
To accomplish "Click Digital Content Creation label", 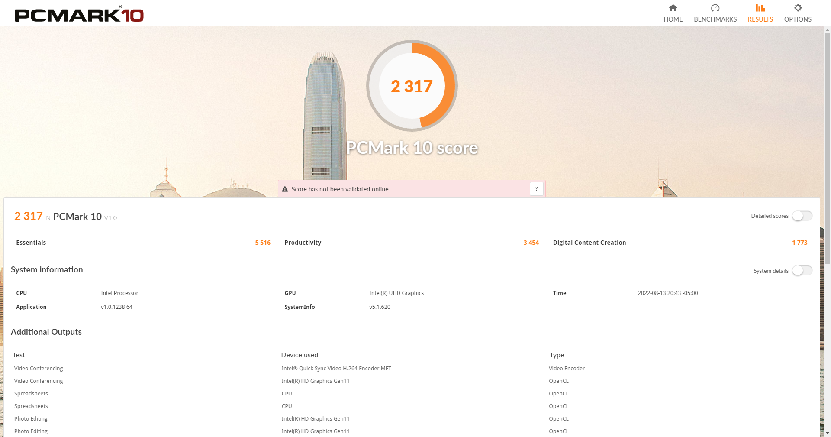I will pos(589,243).
